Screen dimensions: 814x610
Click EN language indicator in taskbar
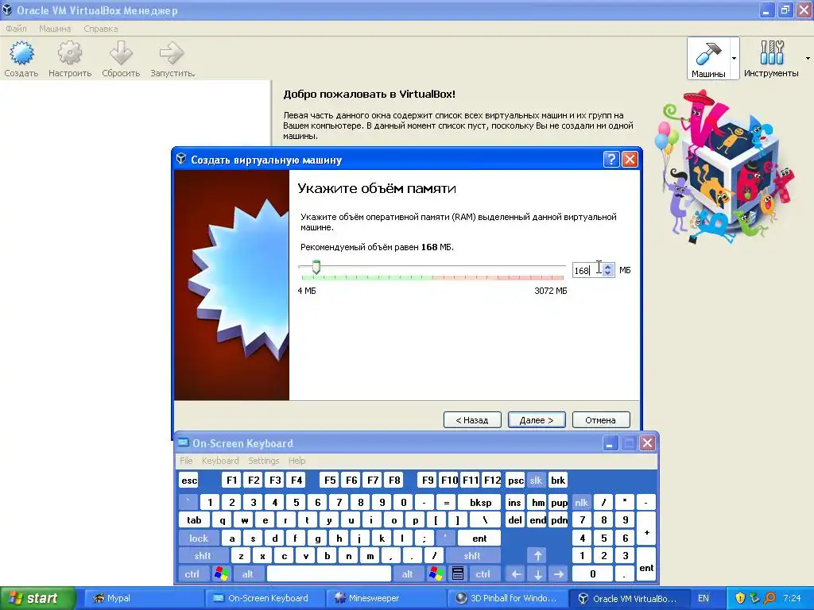coord(704,599)
